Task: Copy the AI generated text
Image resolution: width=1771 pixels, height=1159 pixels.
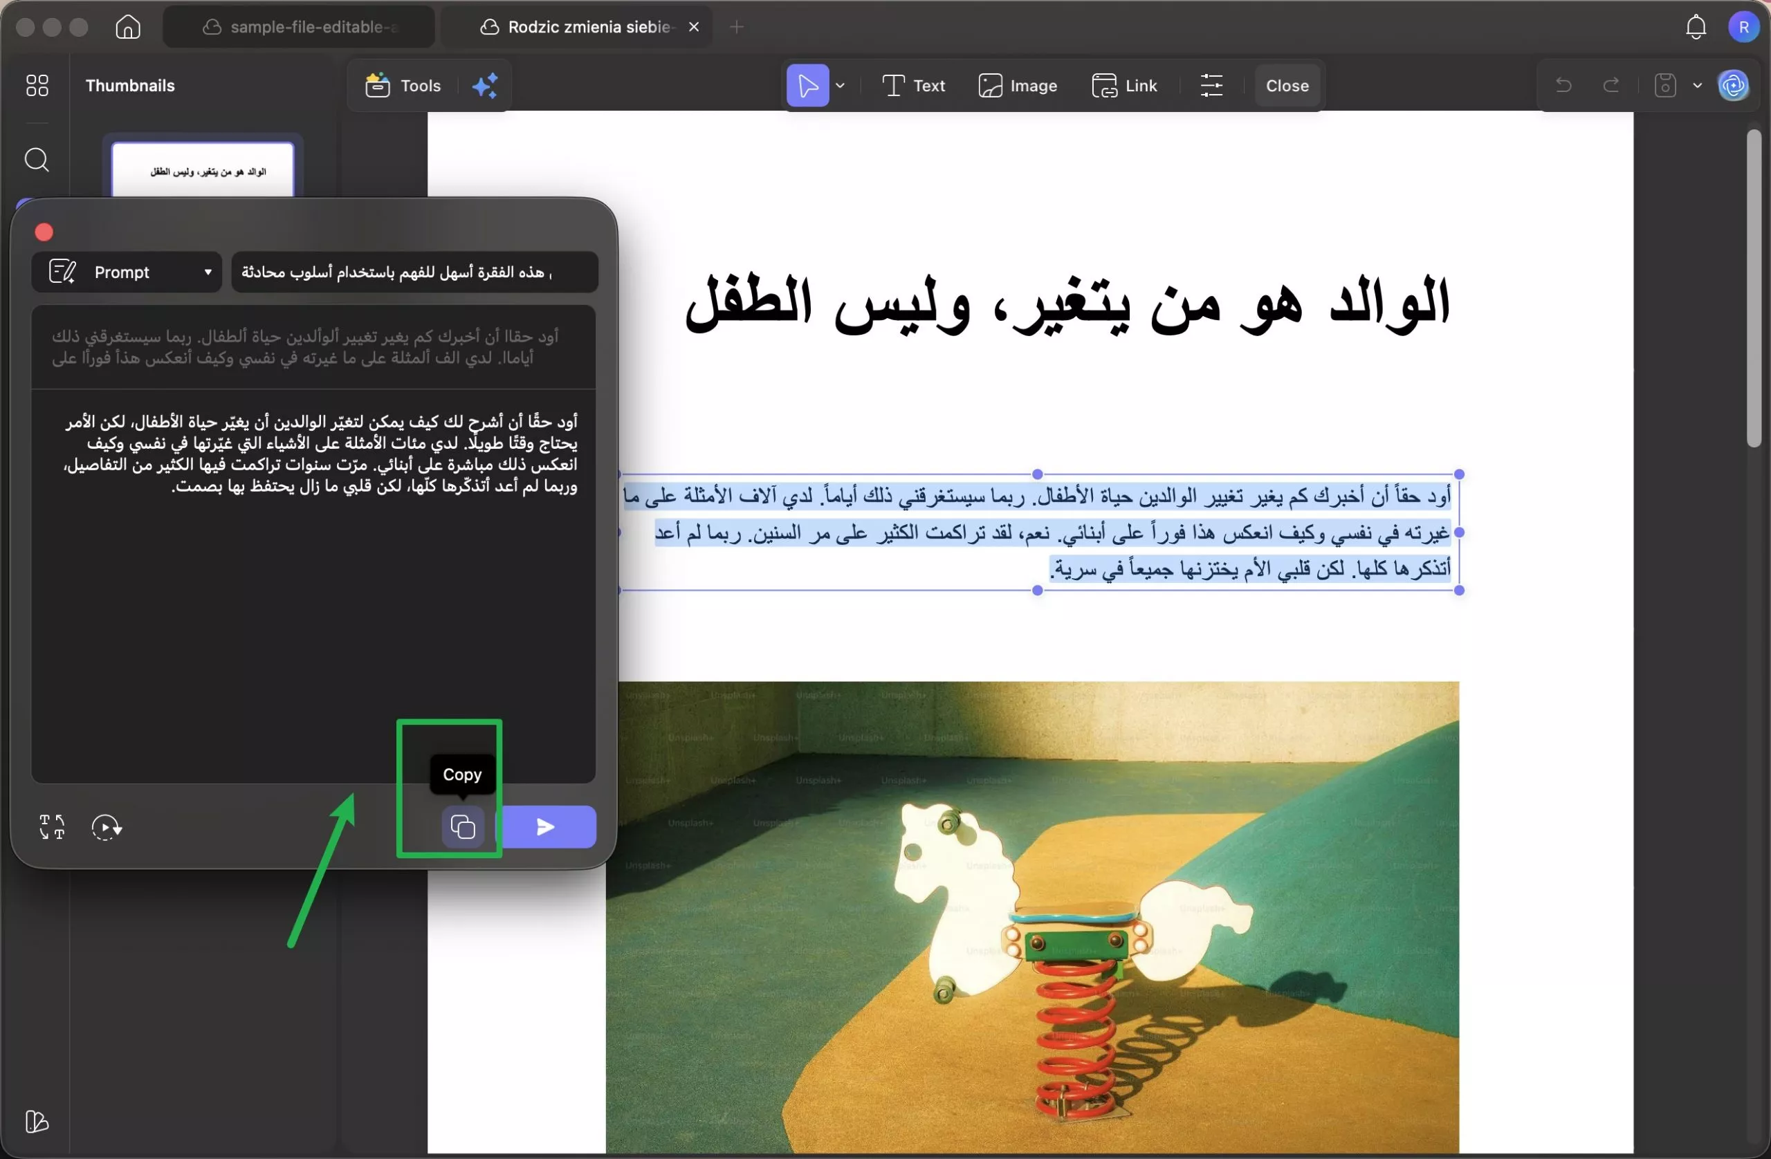Action: (461, 826)
